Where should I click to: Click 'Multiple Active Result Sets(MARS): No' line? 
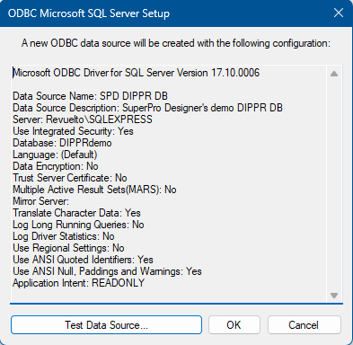(94, 190)
